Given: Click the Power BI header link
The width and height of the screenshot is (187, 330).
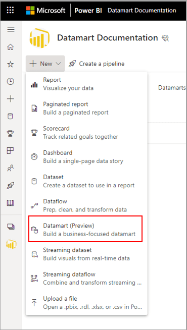Looking at the screenshot, I should tap(88, 10).
